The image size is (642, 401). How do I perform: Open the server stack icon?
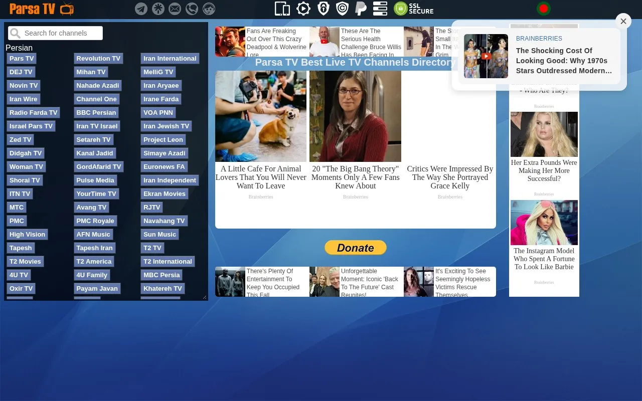380,9
